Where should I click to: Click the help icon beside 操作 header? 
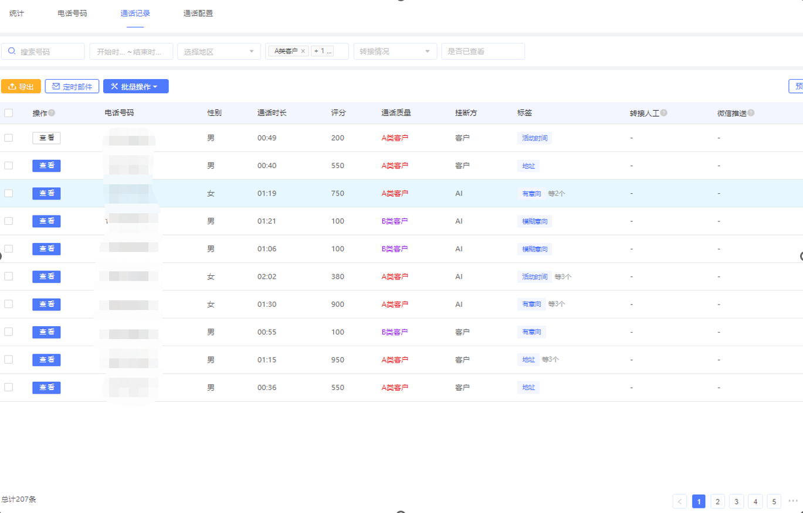coord(52,113)
